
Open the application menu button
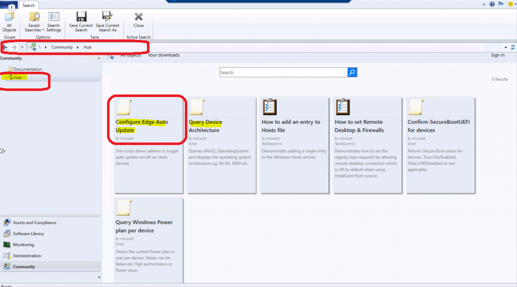(9, 5)
